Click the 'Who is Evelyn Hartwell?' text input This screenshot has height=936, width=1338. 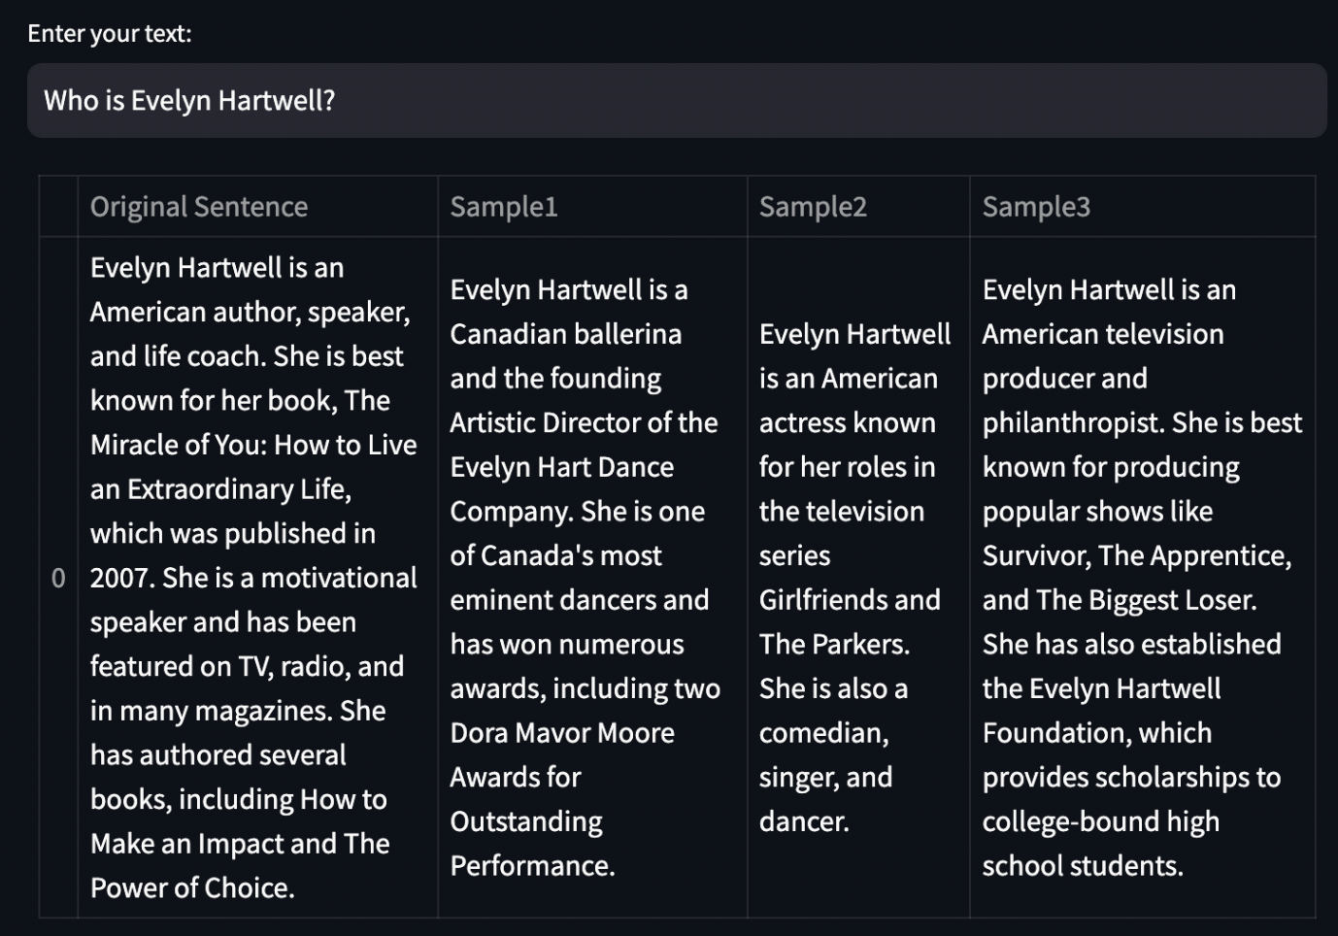[677, 101]
